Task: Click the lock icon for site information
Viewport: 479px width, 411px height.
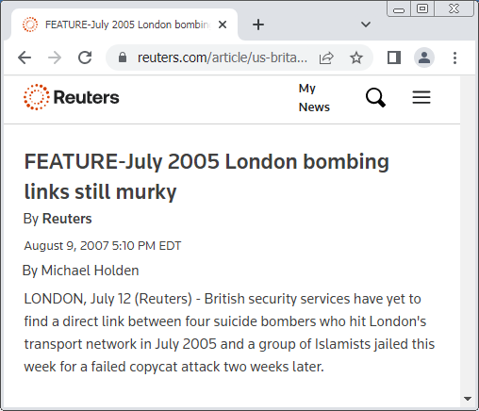Action: (x=123, y=58)
